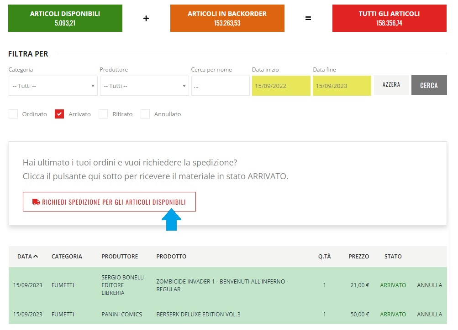This screenshot has height=330, width=458.
Task: Click the truck icon in shipping button
Action: tap(36, 202)
